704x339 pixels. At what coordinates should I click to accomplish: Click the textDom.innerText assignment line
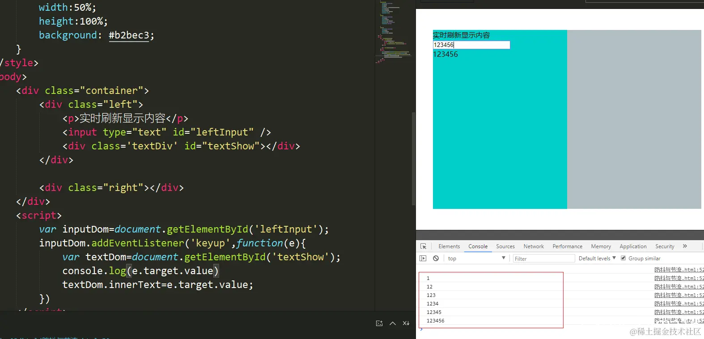pos(158,284)
